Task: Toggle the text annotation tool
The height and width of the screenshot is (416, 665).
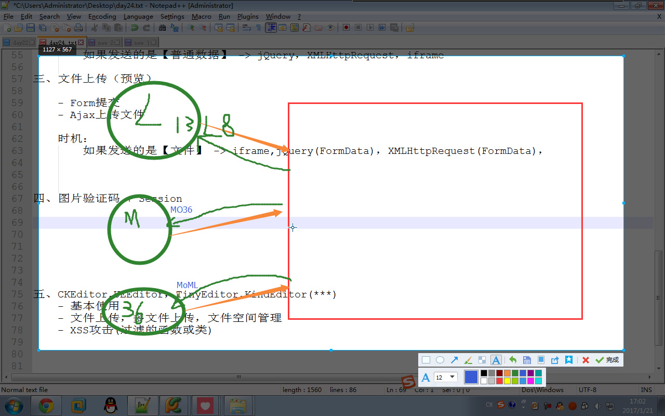Action: coord(496,359)
